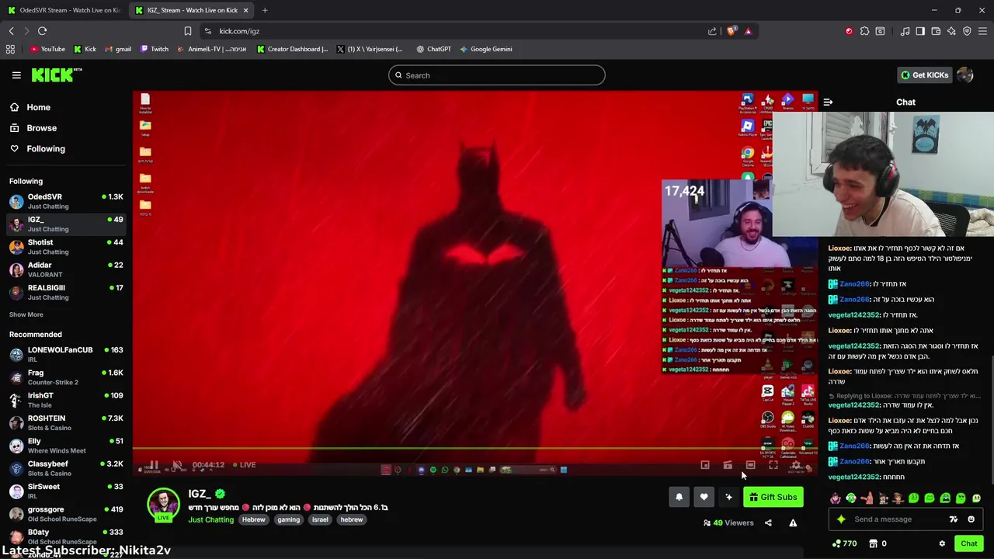Expand followed channels with Show More
The height and width of the screenshot is (559, 994).
click(26, 314)
